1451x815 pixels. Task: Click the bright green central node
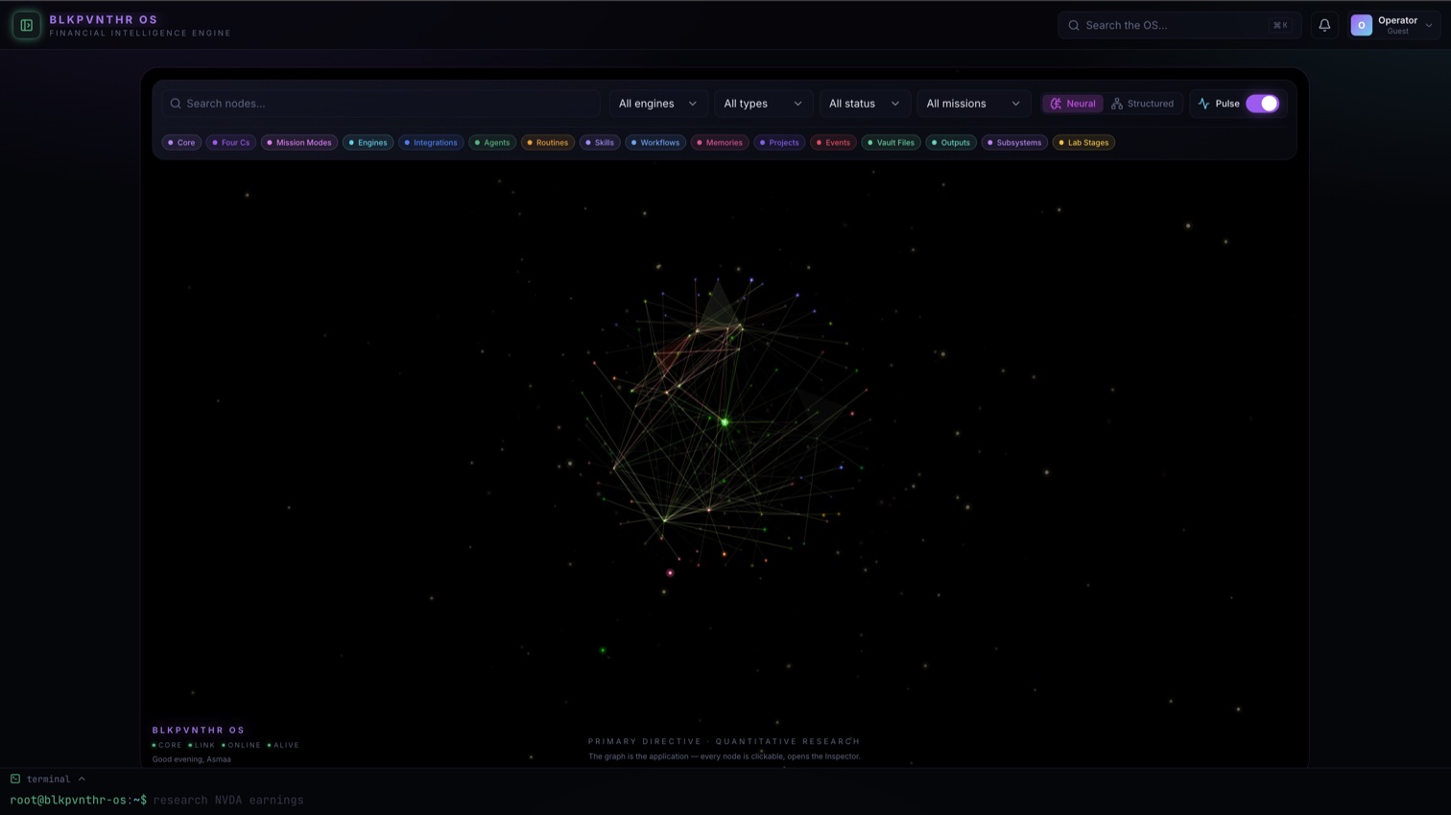point(725,421)
